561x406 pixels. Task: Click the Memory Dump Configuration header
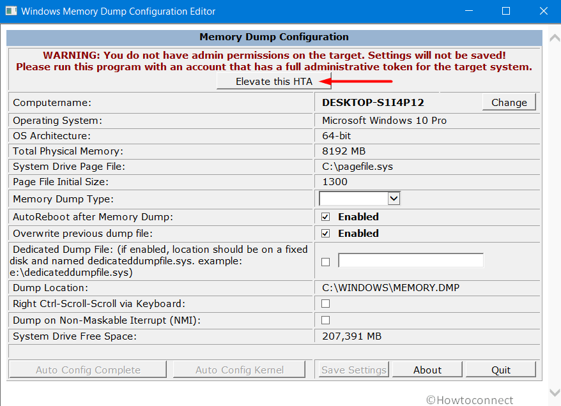click(274, 37)
